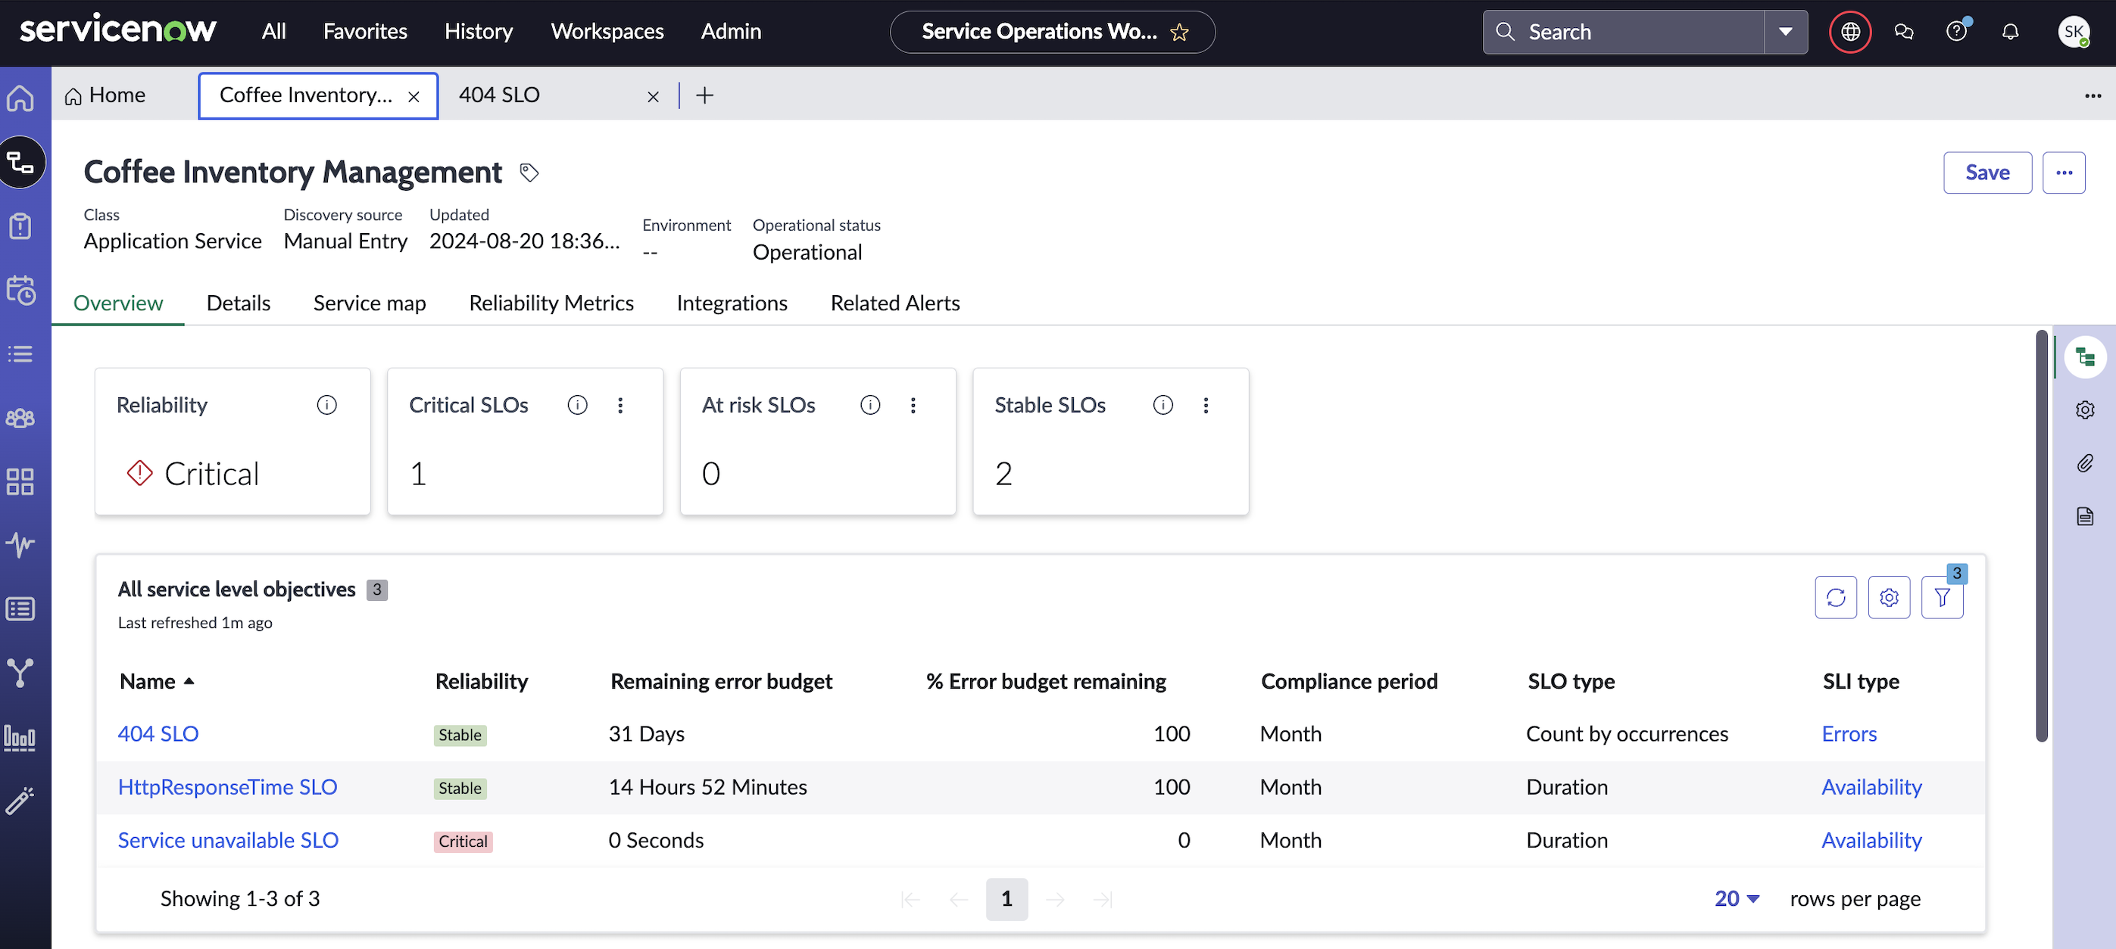This screenshot has height=949, width=2116.
Task: Open the calendar schedule sidebar icon
Action: coord(21,290)
